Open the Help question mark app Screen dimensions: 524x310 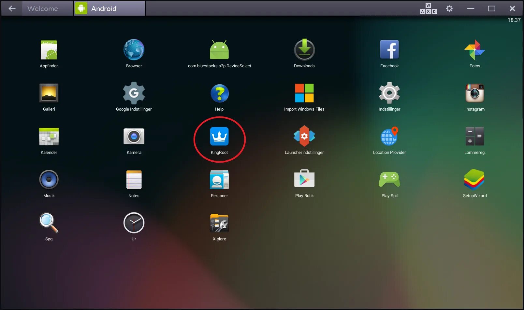(219, 93)
